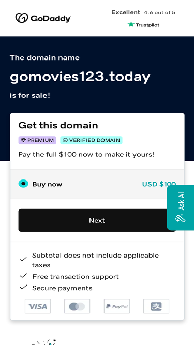Open the Ask AI side tab
Viewport: 194px width, 345px height.
[x=181, y=207]
